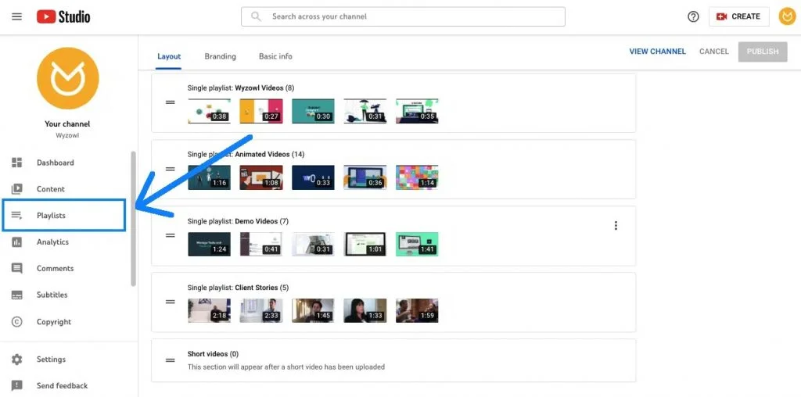801x397 pixels.
Task: Click the VIEW CHANNEL link
Action: 657,52
